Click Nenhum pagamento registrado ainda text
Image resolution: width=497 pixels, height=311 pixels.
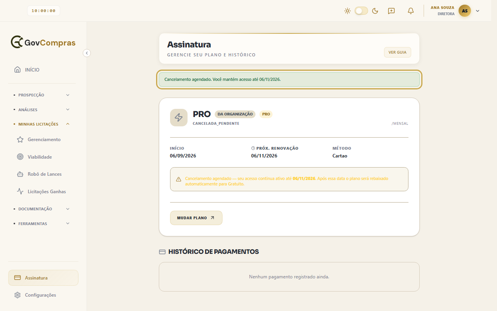tap(289, 277)
